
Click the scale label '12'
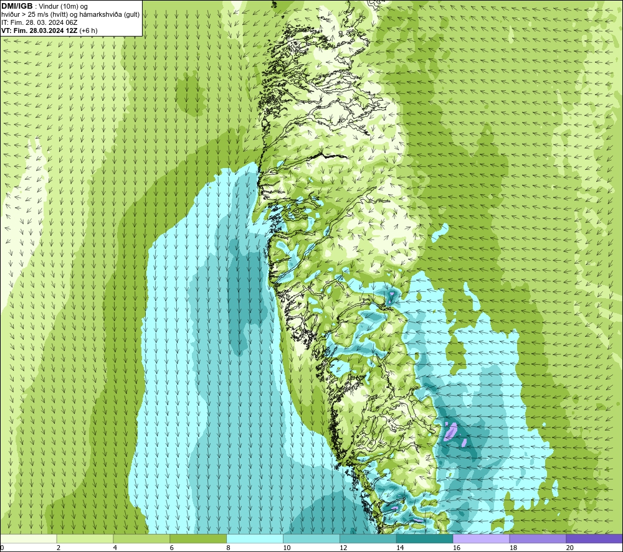pyautogui.click(x=343, y=548)
